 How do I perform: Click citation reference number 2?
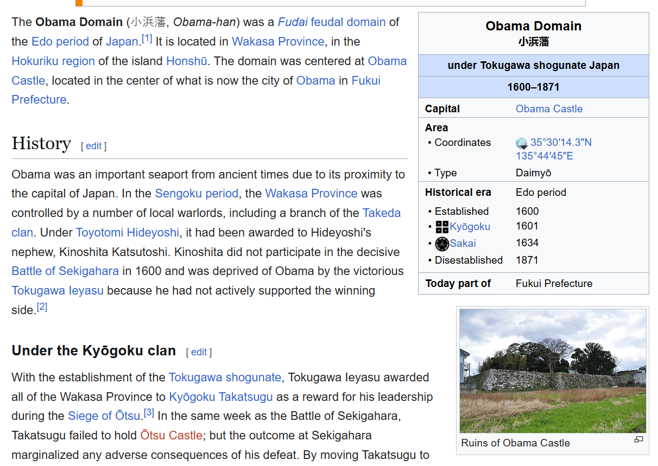coord(42,307)
